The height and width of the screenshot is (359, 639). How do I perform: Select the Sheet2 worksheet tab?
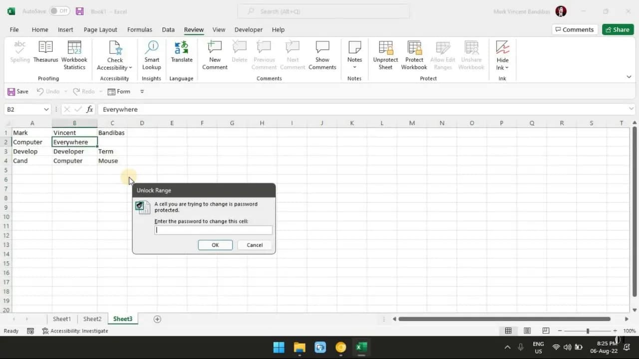92,319
